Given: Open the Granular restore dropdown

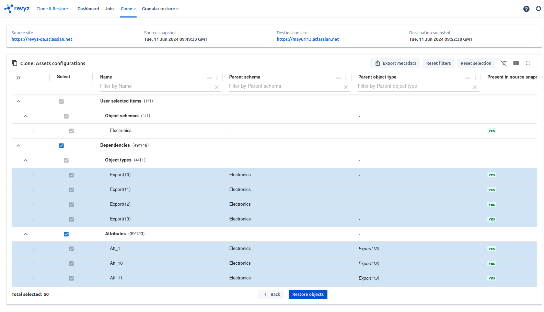Looking at the screenshot, I should pos(160,9).
